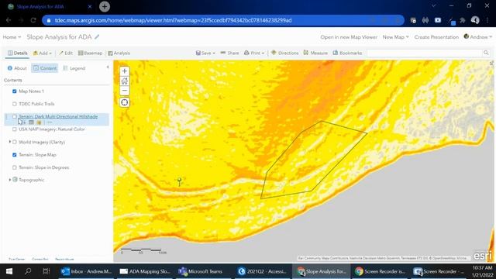Screen dimensions: 496x279
Task: Open a new browser tab
Action: [105, 6]
